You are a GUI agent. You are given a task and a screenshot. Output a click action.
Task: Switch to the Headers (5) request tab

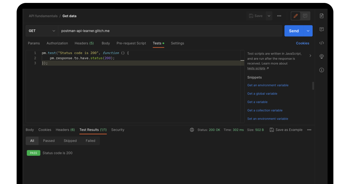click(x=84, y=43)
